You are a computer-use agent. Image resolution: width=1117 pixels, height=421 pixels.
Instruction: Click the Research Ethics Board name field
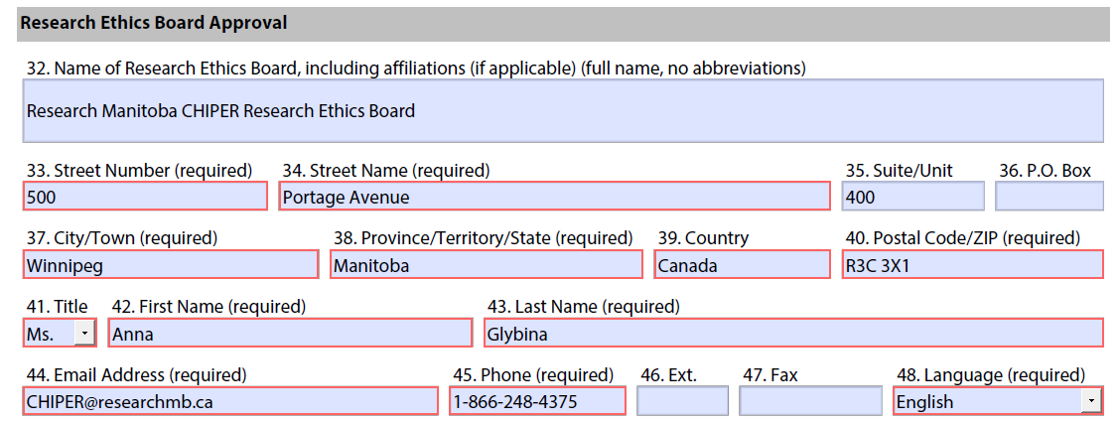(564, 111)
